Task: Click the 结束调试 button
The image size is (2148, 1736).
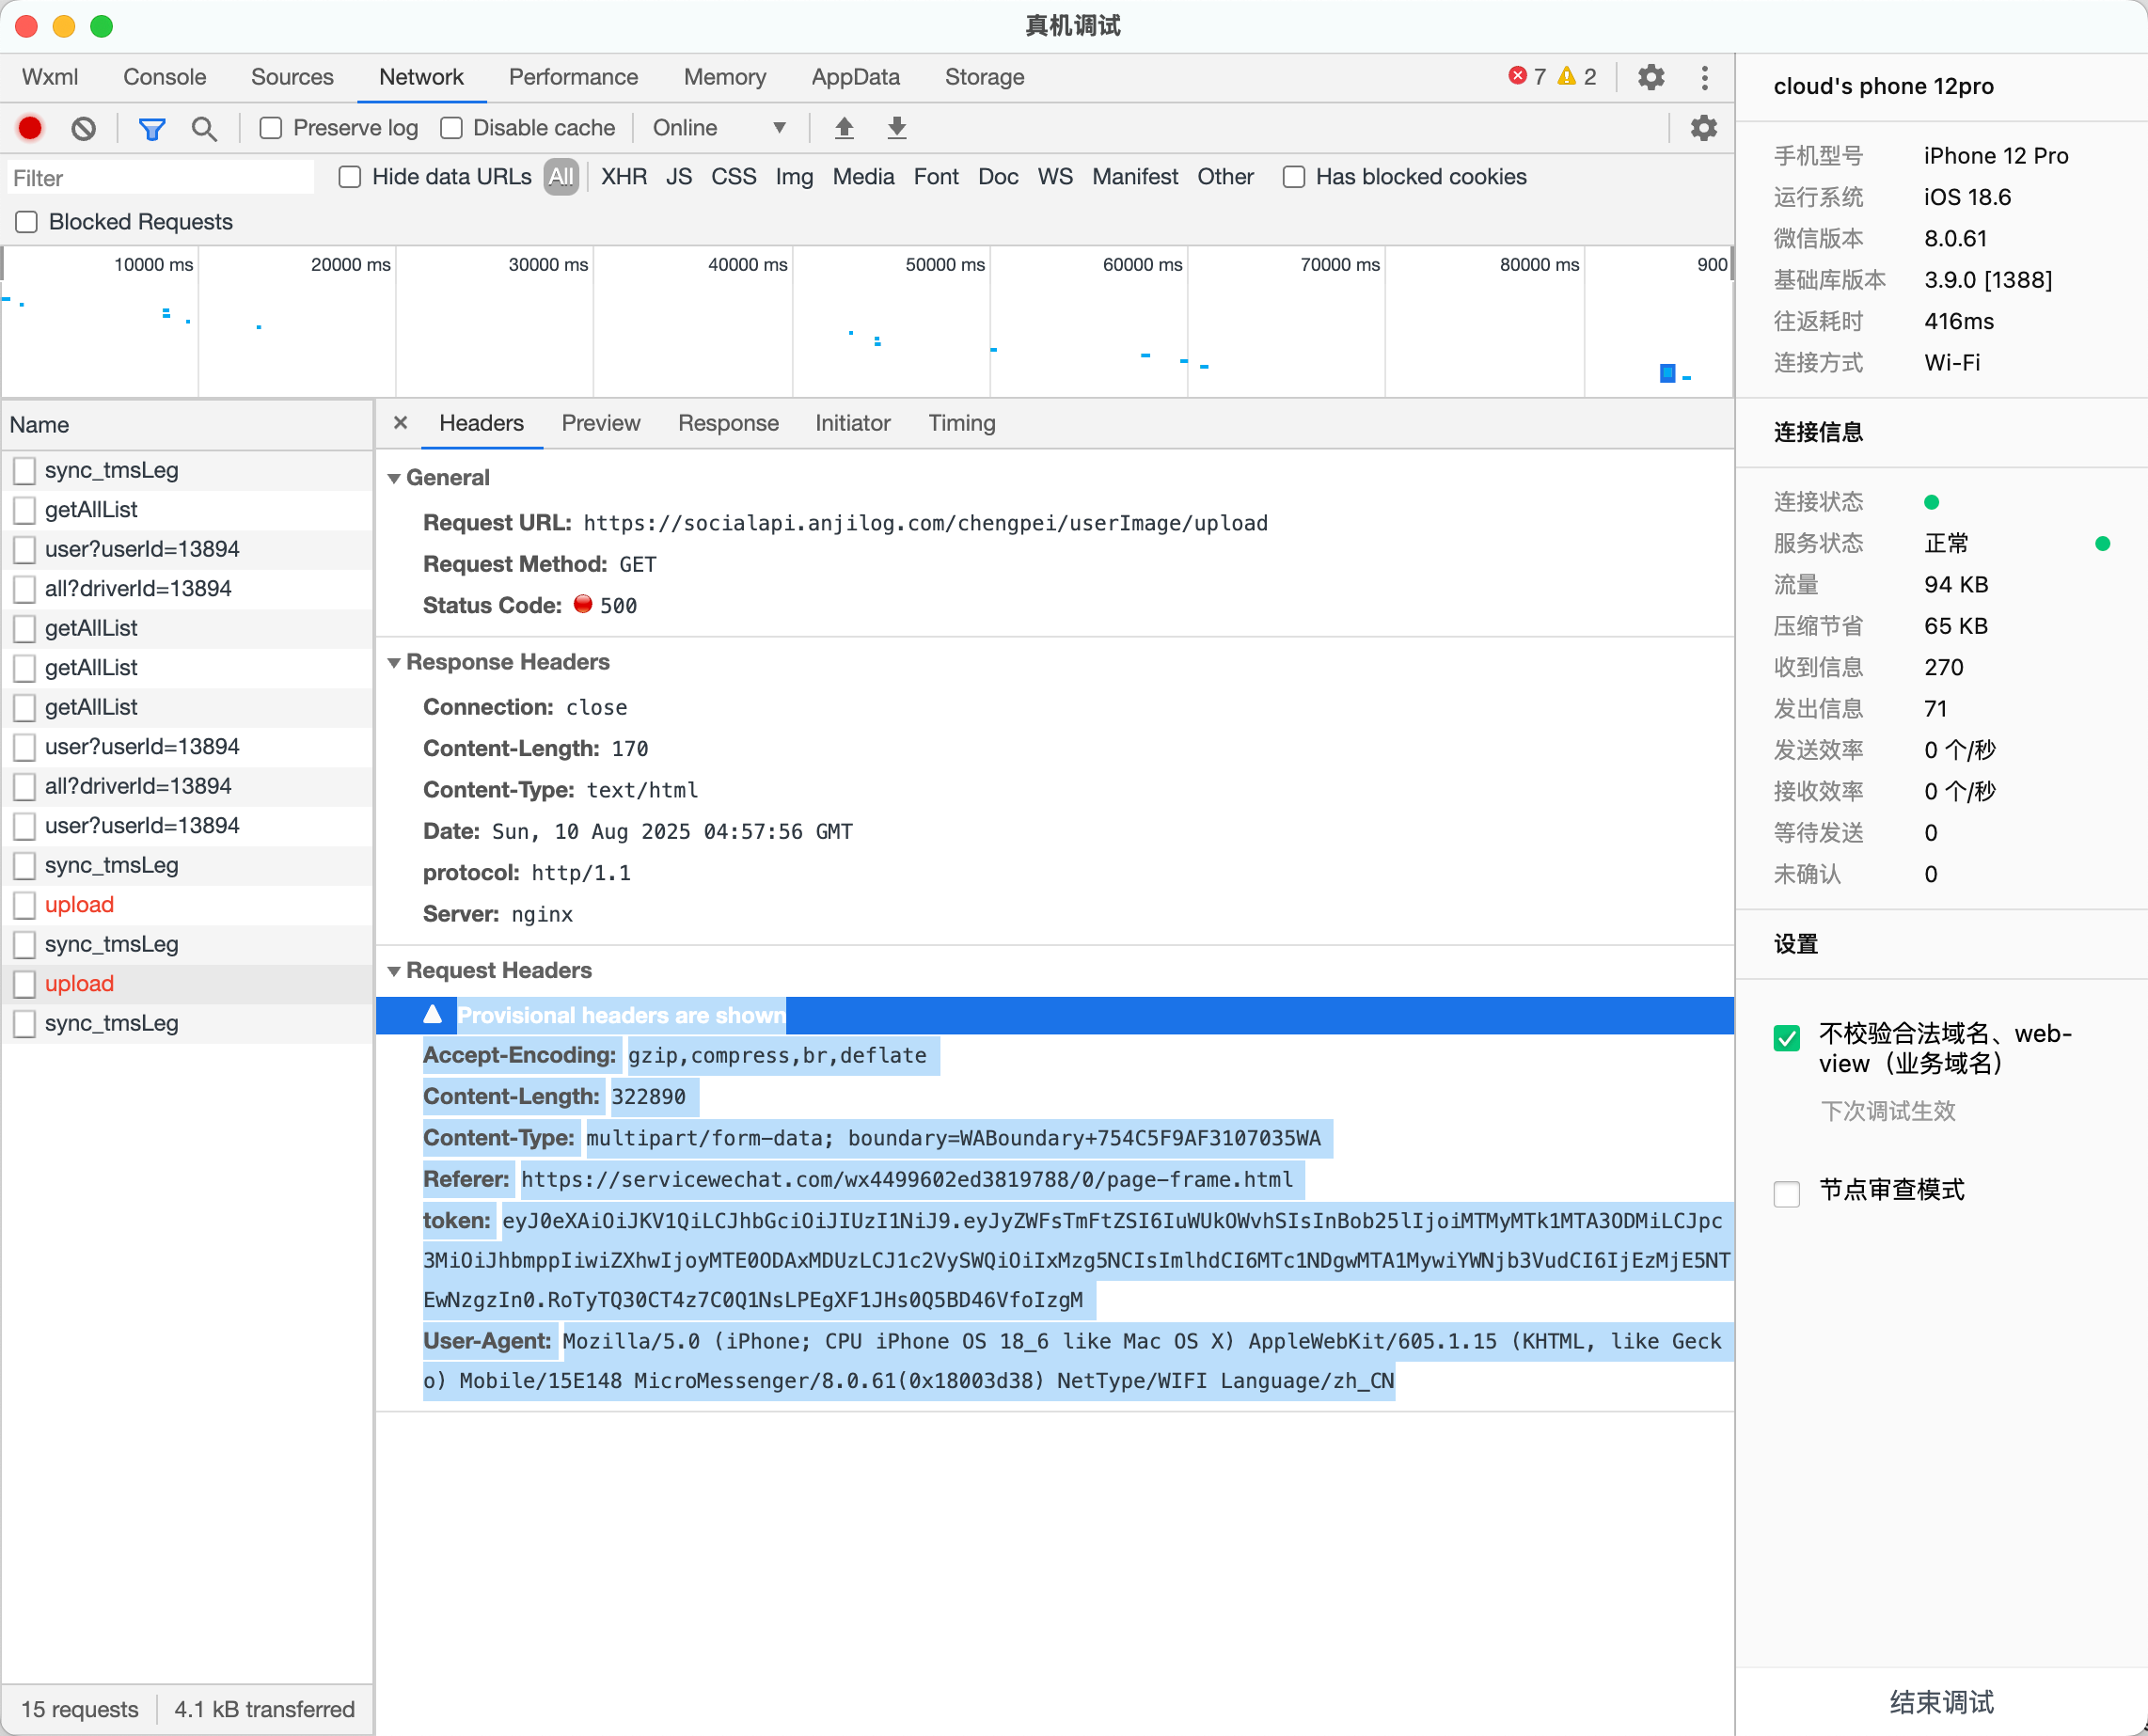Action: tap(1940, 1702)
